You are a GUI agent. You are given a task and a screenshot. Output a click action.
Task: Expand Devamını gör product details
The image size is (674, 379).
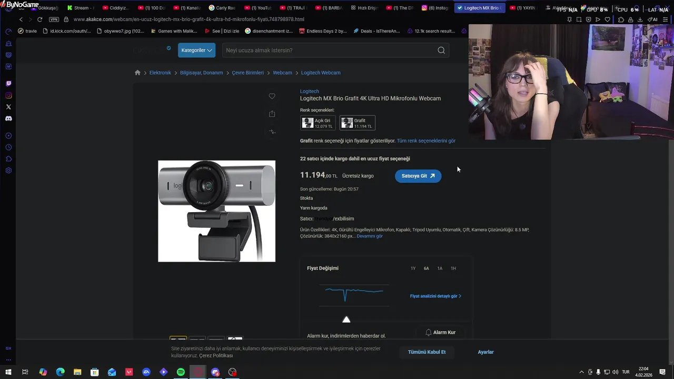point(370,236)
